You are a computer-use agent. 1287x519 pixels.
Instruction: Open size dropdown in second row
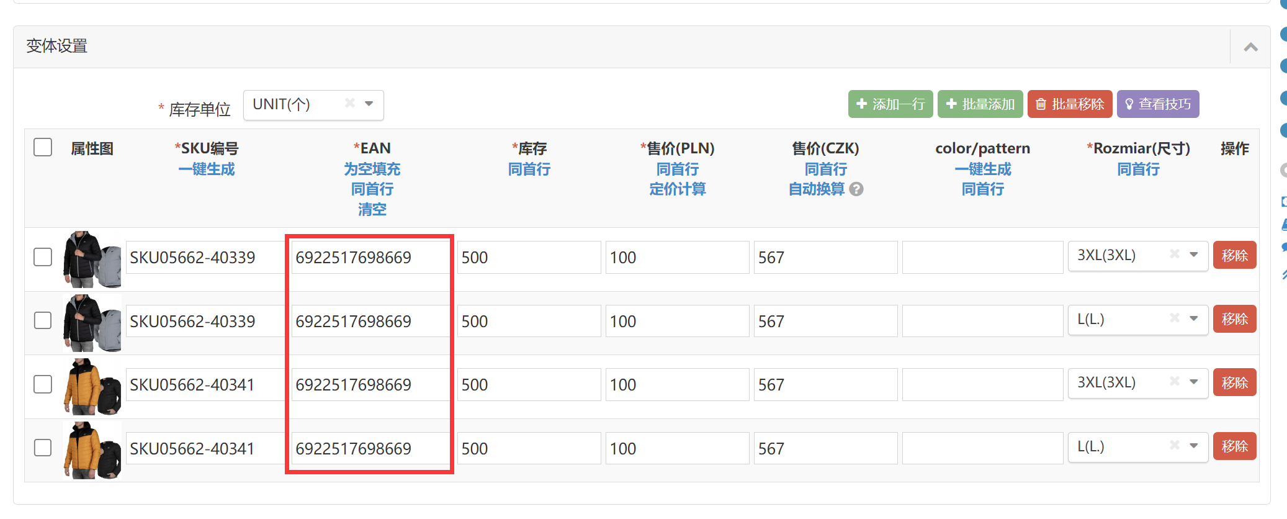click(x=1193, y=318)
